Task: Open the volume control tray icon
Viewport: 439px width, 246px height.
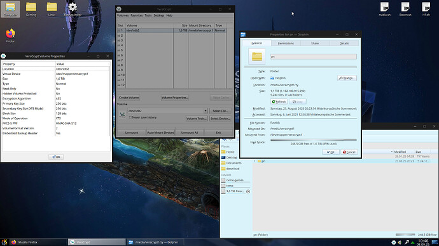Action: click(400, 242)
